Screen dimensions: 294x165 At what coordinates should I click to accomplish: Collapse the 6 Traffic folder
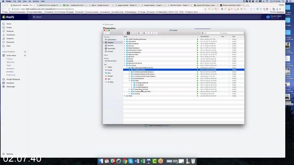(130, 81)
